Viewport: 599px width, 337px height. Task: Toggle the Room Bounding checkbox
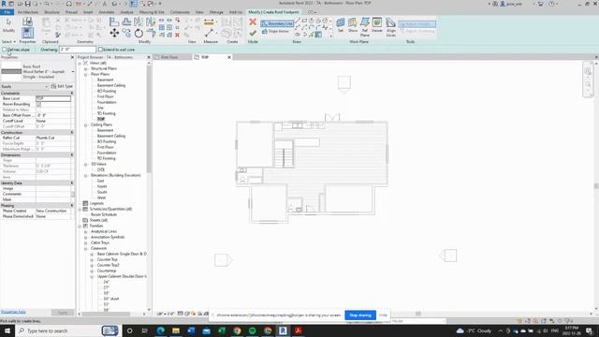coord(38,104)
